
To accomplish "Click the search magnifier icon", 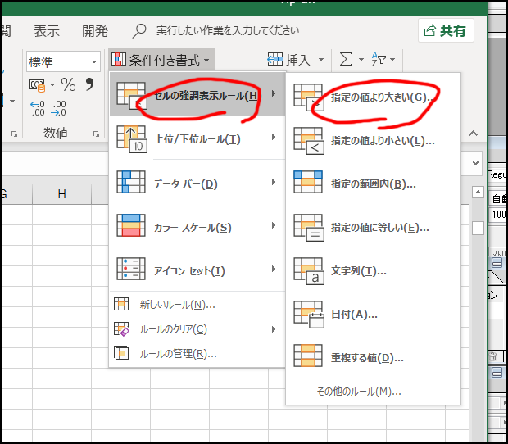I will [x=139, y=31].
